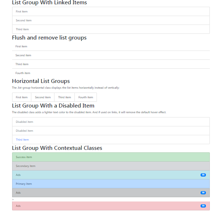Click the Secondary item row
223x215 pixels.
[111, 166]
